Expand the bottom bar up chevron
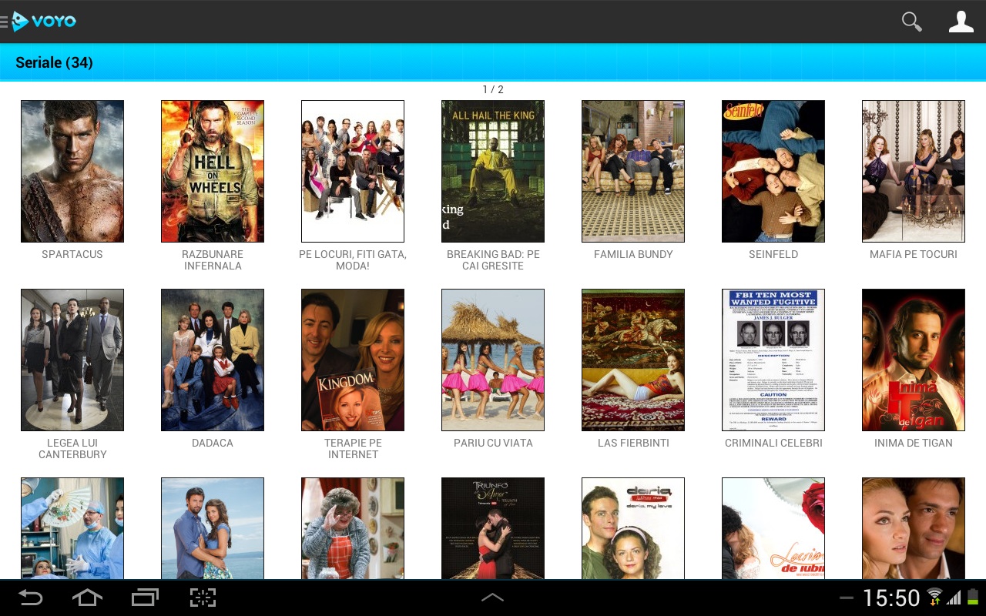 click(x=492, y=598)
